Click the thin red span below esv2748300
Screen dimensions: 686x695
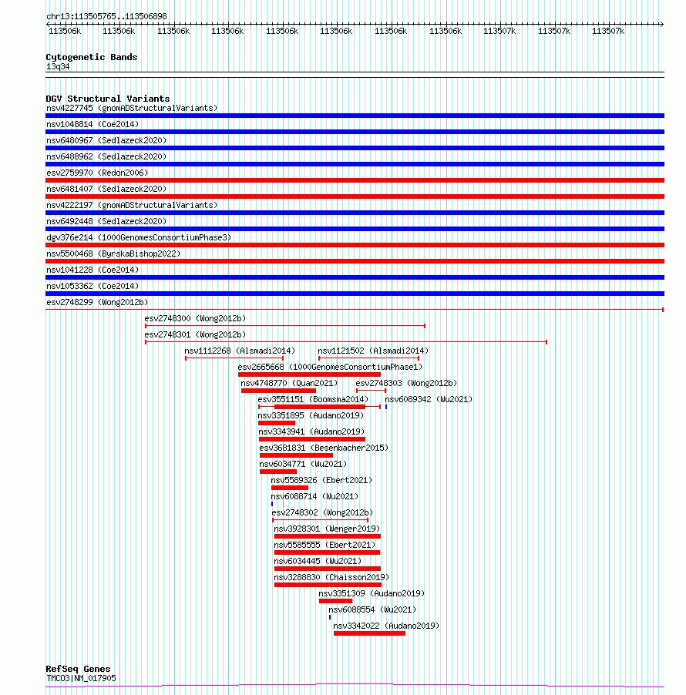coord(285,326)
